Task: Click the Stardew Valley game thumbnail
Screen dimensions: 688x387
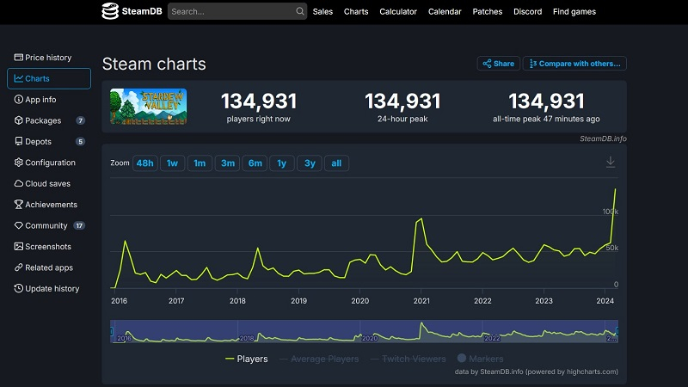Action: [148, 107]
